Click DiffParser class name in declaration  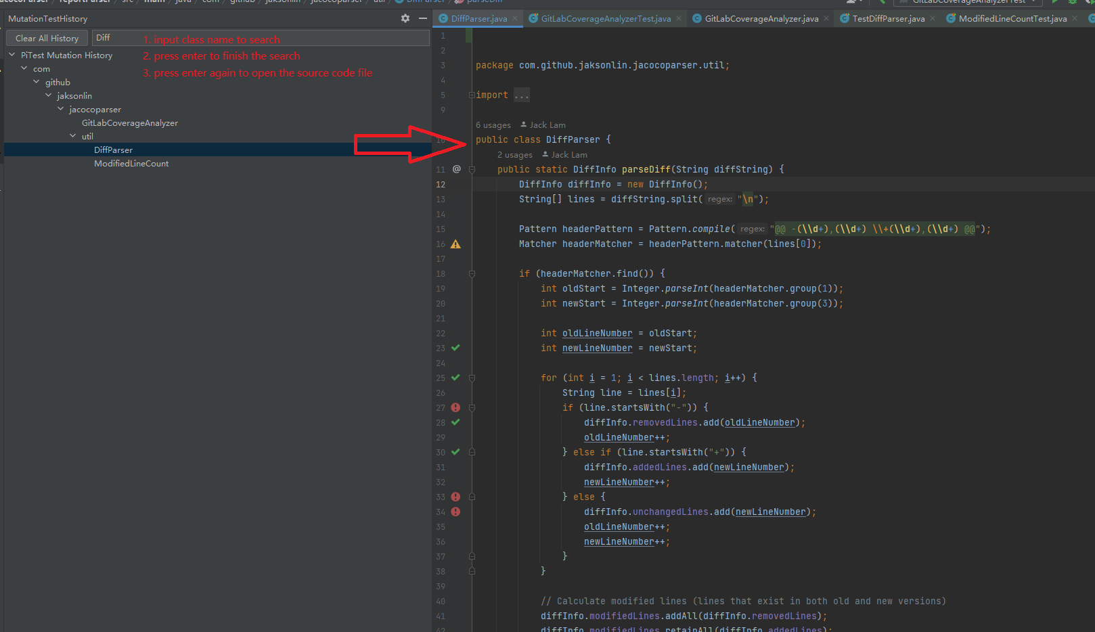[573, 139]
